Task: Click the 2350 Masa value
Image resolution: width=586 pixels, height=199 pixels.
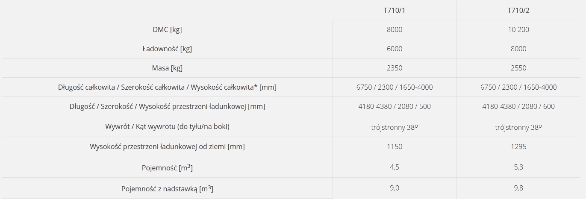Action: coord(394,68)
